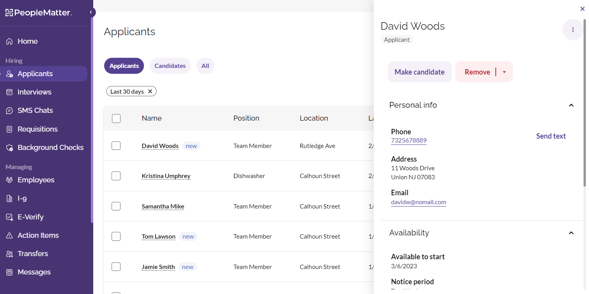This screenshot has height=294, width=589.
Task: Click the Interviews calendar icon
Action: [x=9, y=92]
